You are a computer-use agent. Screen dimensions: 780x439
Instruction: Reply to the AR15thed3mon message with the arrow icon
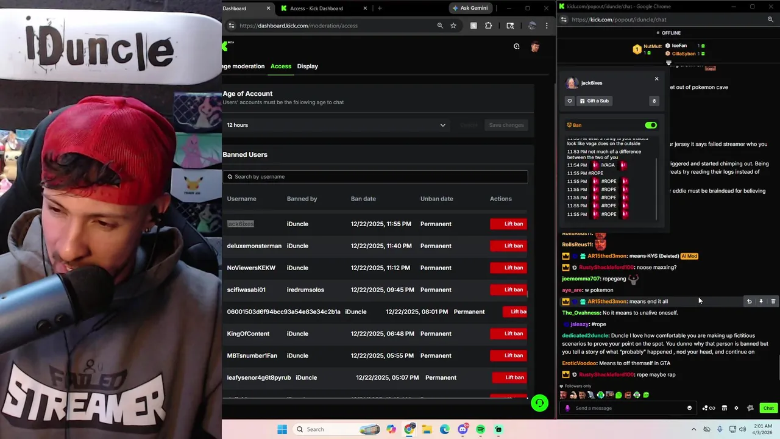(749, 301)
